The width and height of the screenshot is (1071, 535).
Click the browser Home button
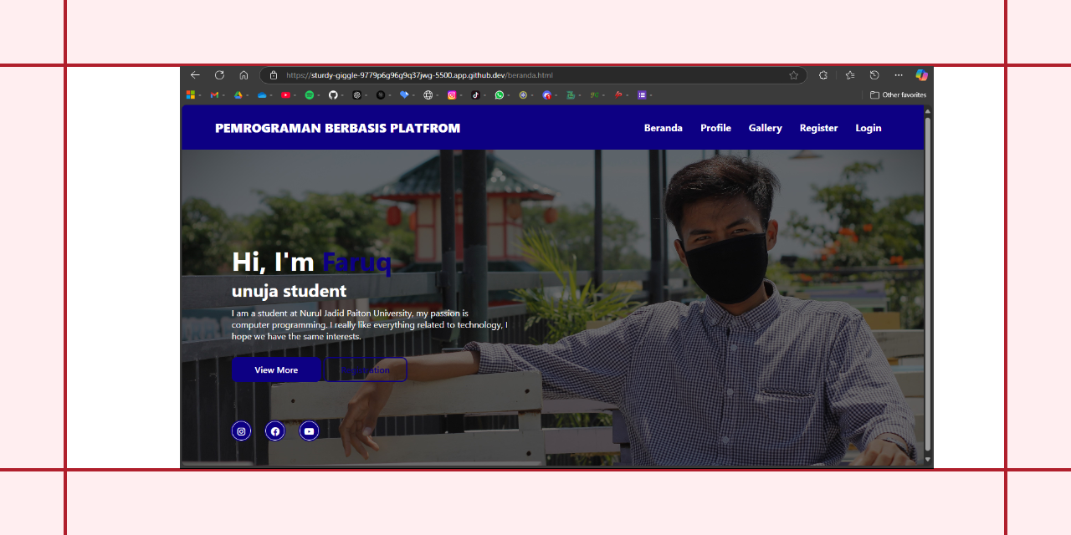[243, 74]
